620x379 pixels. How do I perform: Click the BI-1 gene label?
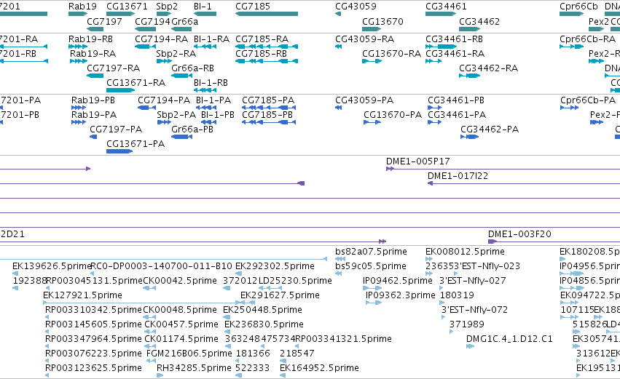tap(203, 7)
